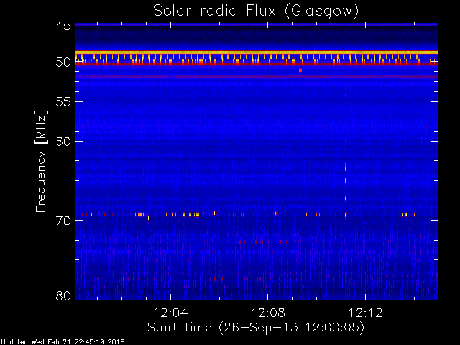Click the 45 frequency tick label
The image size is (460, 345).
click(x=63, y=26)
